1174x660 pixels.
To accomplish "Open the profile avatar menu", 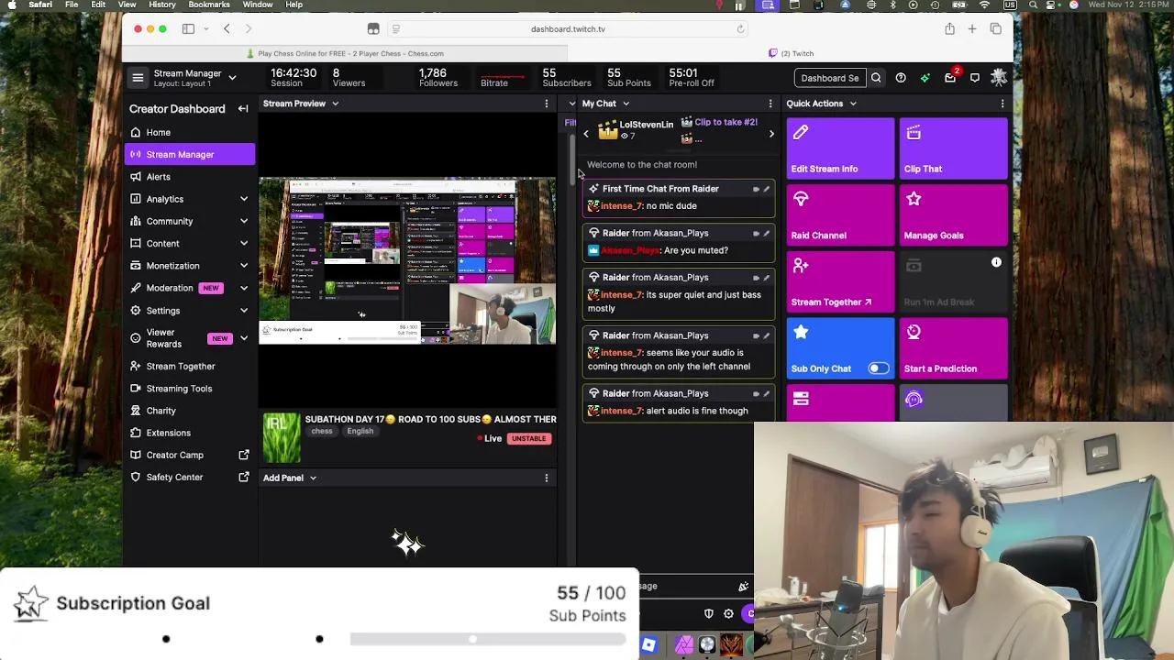I will coord(999,78).
